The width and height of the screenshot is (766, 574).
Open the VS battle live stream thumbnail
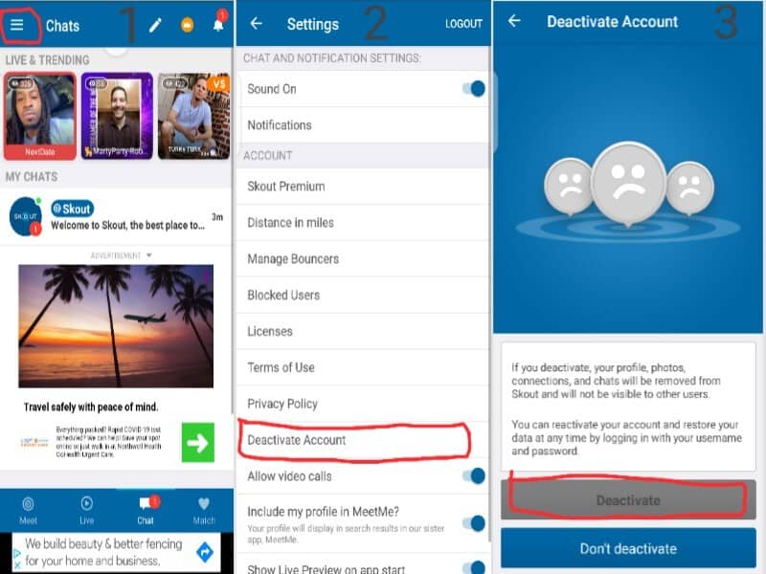point(194,116)
